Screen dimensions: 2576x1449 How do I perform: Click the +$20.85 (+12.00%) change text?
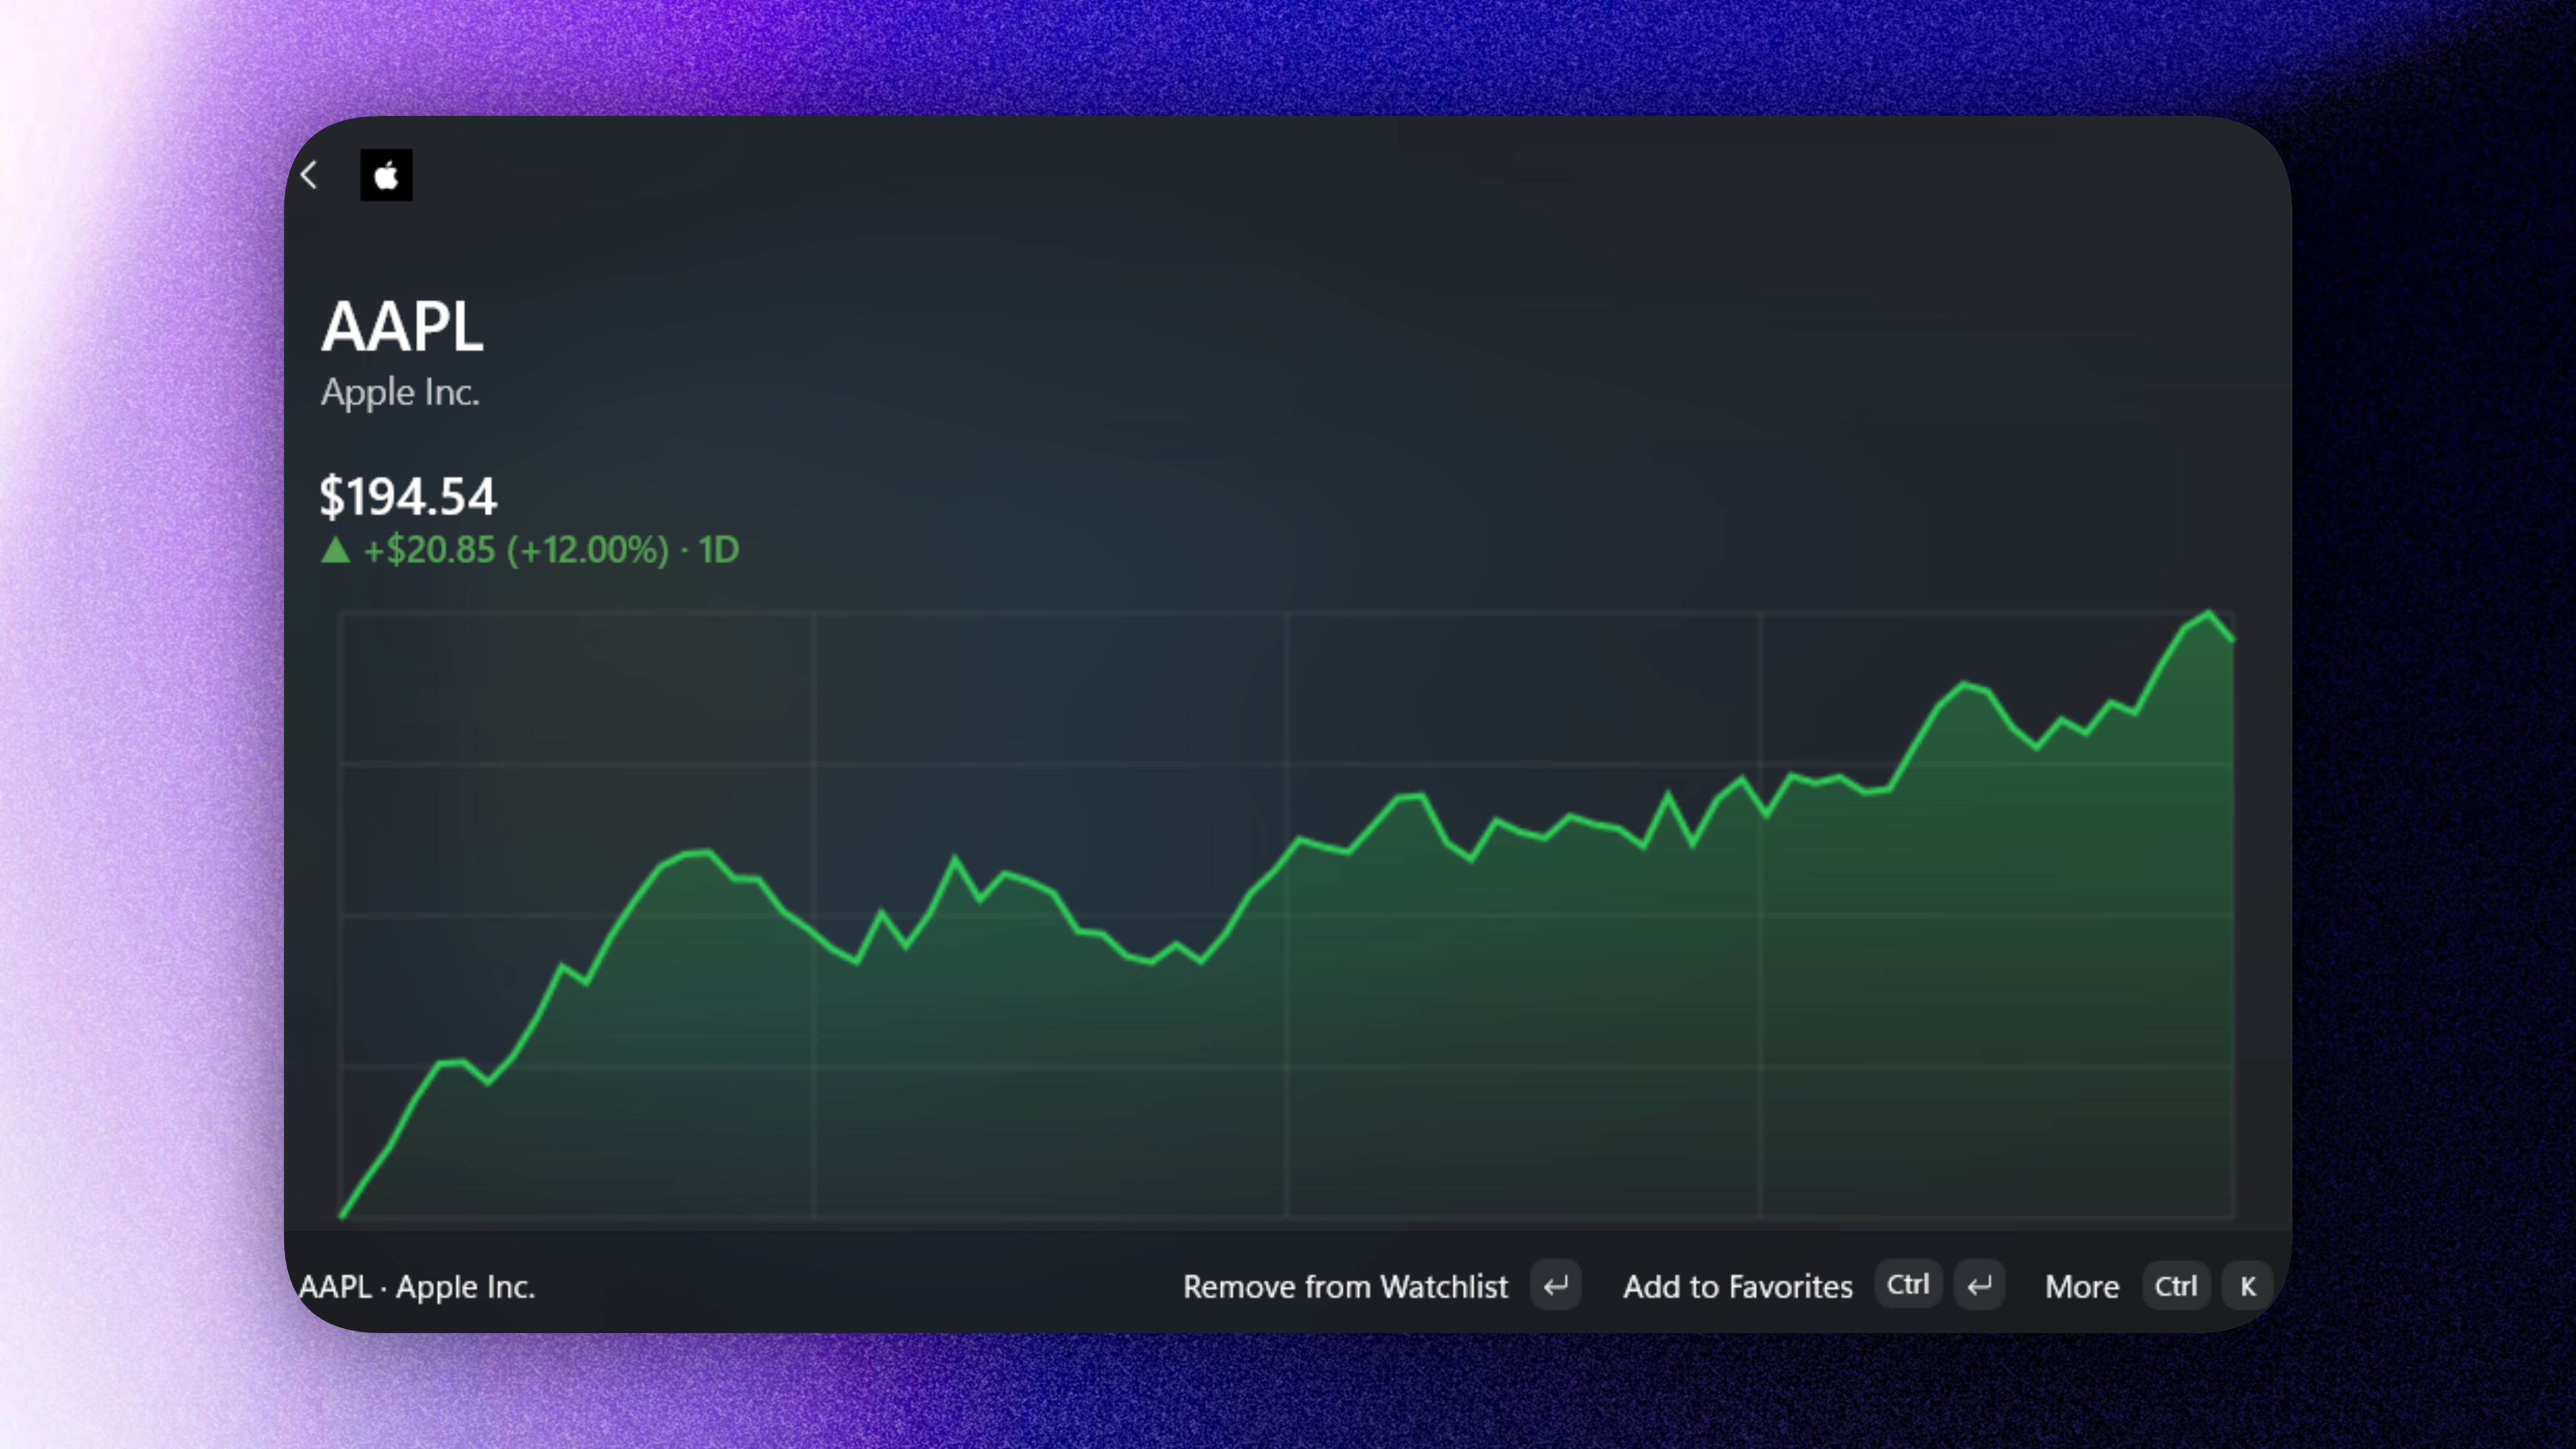coord(516,550)
